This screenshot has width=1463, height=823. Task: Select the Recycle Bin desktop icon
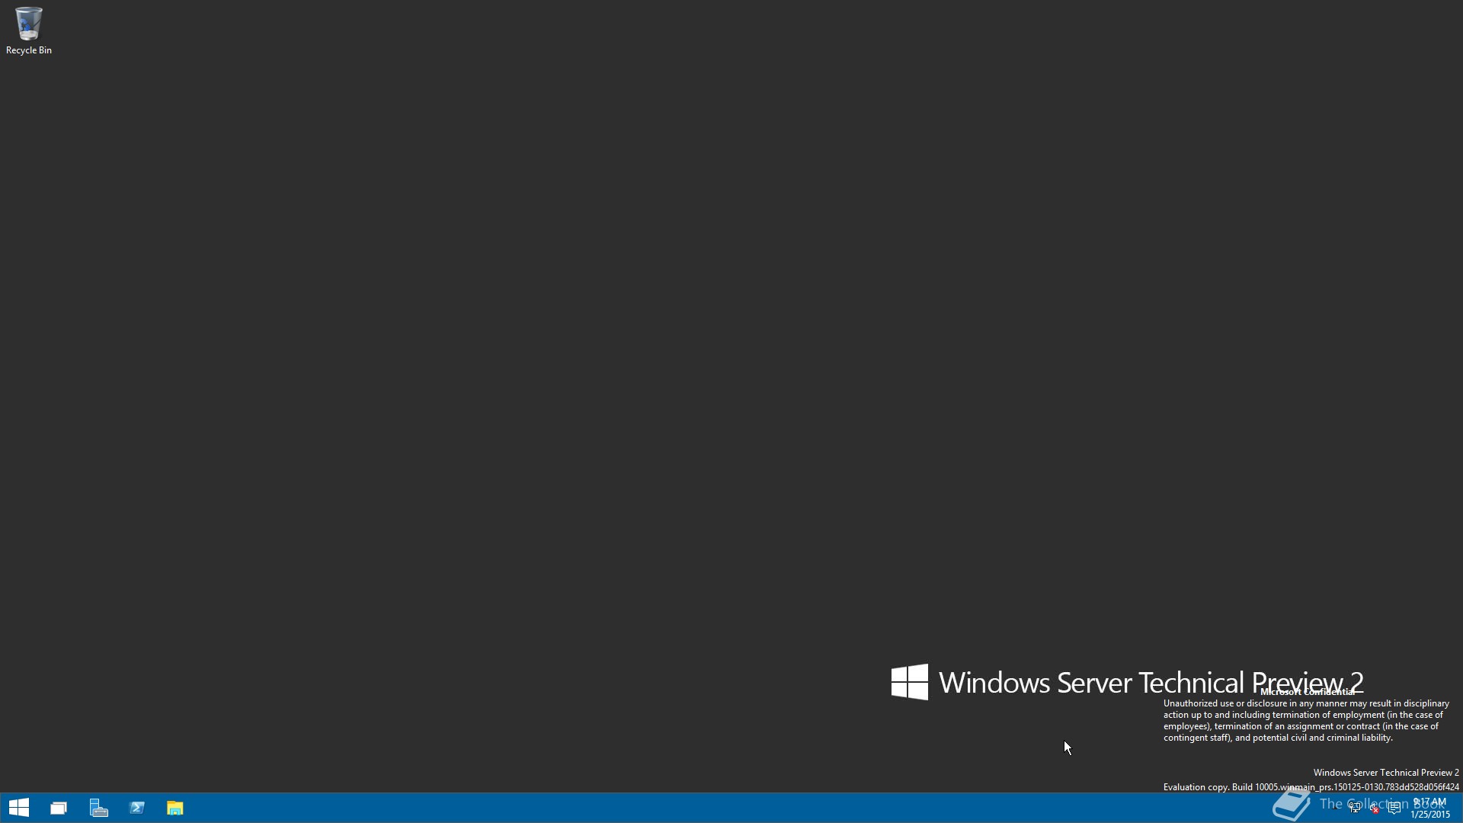click(29, 30)
